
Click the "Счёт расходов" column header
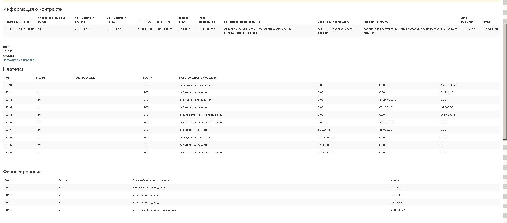(x=85, y=78)
